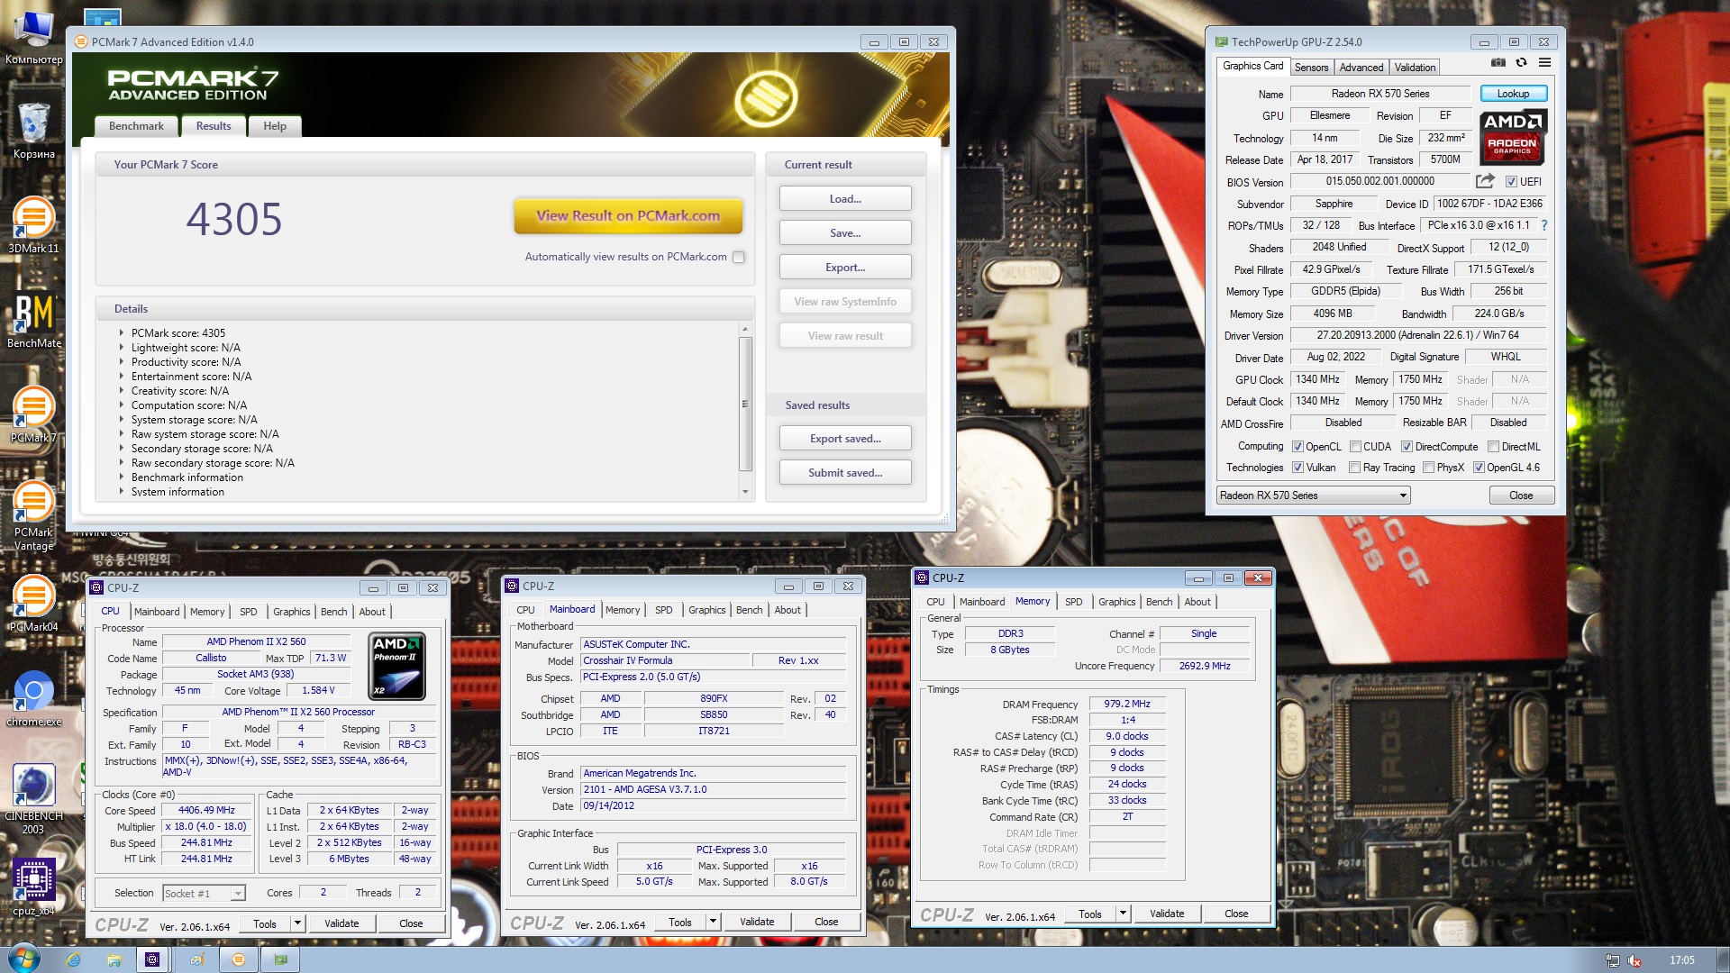Click Load... button in Current result
1730x973 pixels.
click(845, 198)
